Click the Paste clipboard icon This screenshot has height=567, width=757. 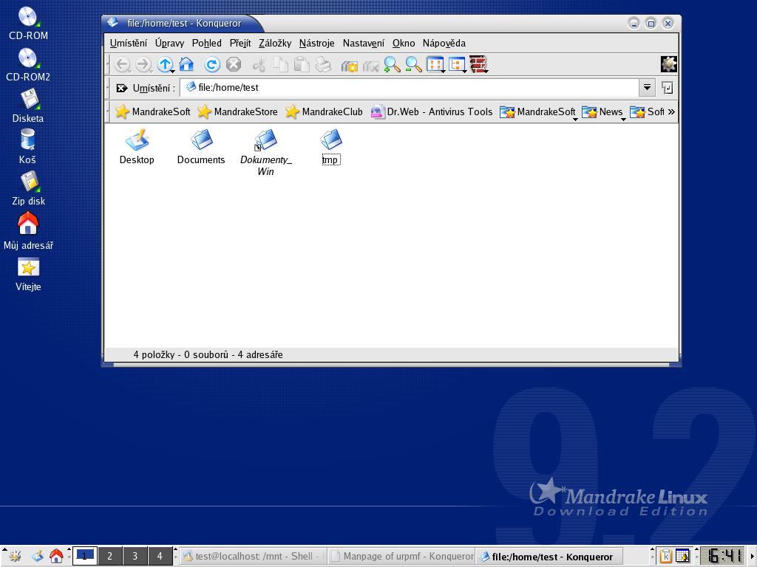coord(302,64)
